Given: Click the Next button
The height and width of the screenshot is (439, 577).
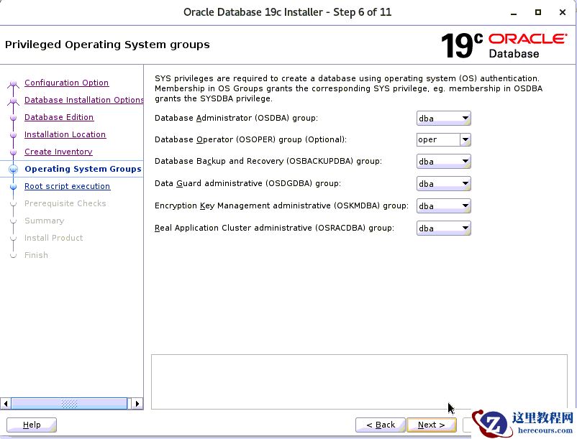Looking at the screenshot, I should 431,425.
